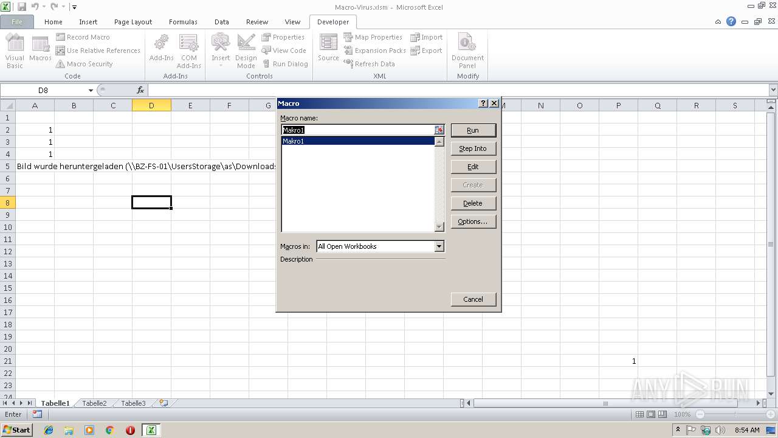Open control Properties

[x=283, y=37]
